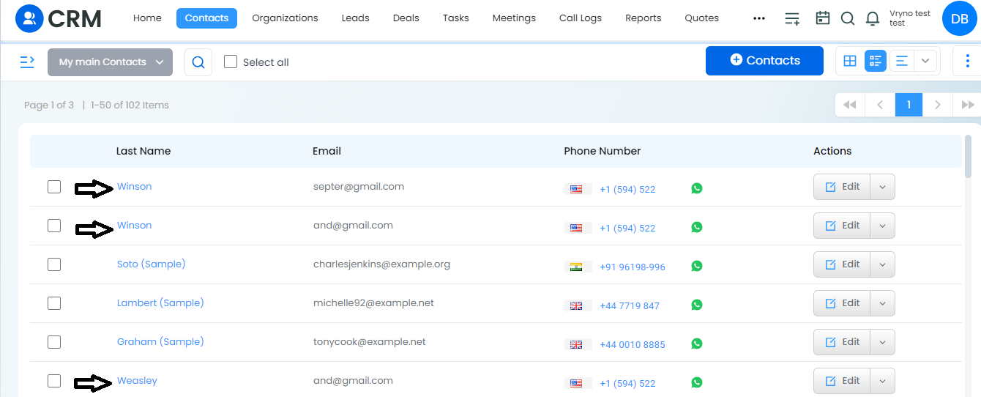Open WhatsApp for septer@gmail.com row
The width and height of the screenshot is (981, 397).
click(696, 188)
